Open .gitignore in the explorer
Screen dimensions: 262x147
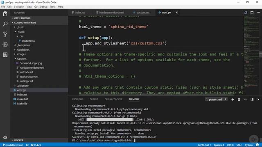pyautogui.click(x=23, y=85)
